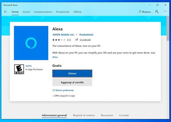
Task: Click the heart Elenco preferenze icon
Action: pos(54,90)
